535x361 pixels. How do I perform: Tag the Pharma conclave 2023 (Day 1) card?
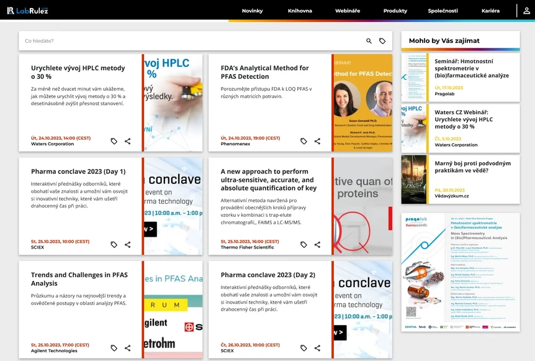(114, 245)
